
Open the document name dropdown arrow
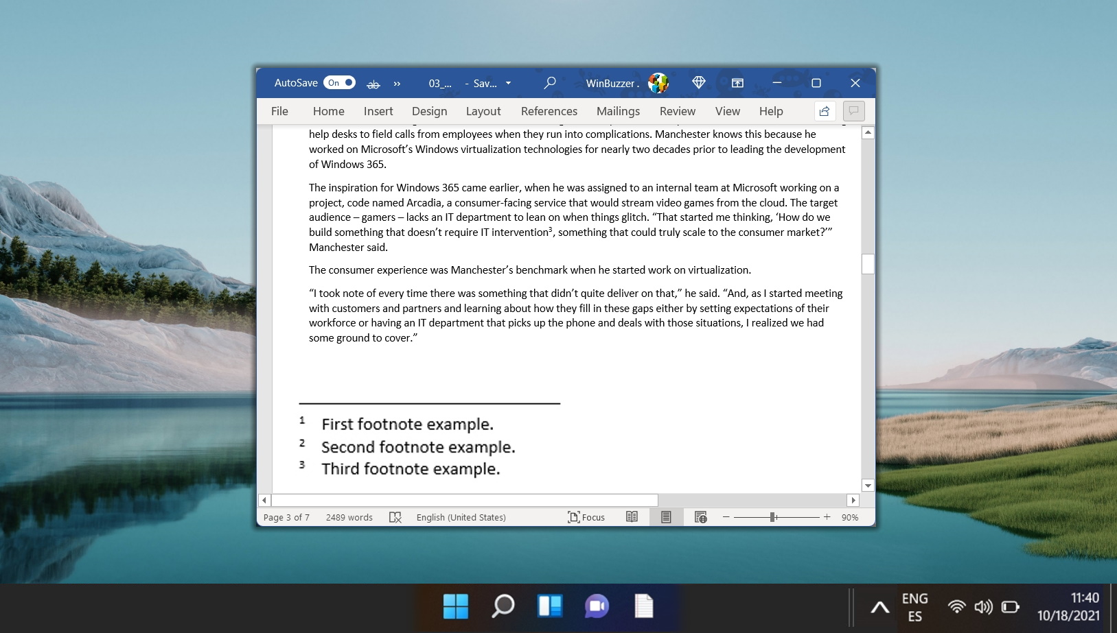click(508, 83)
